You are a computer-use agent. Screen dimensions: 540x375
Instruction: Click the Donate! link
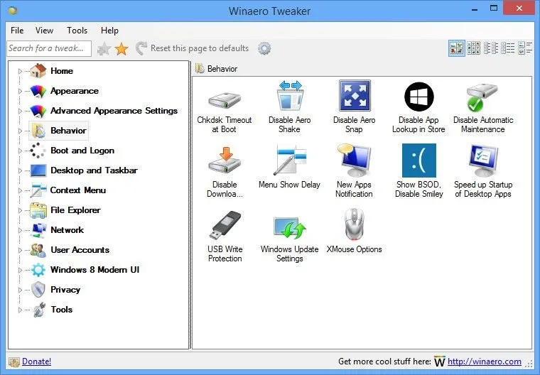[36, 362]
